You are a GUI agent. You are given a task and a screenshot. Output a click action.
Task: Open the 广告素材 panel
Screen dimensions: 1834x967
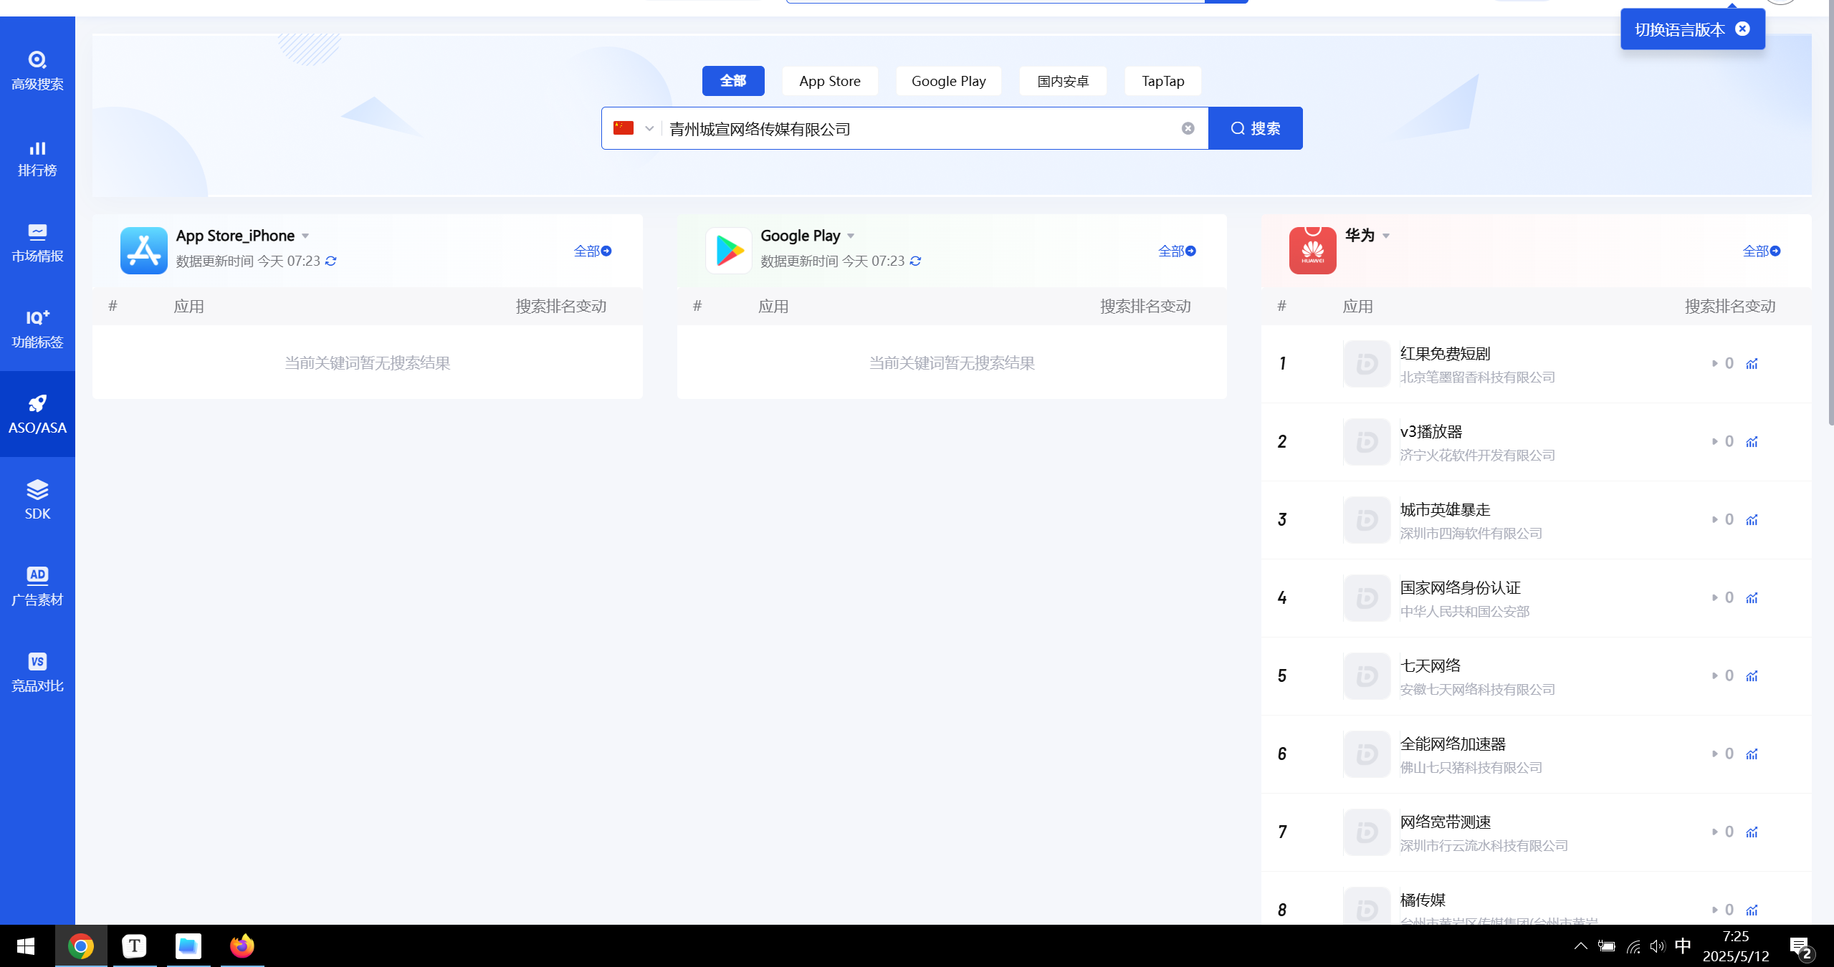[x=37, y=585]
